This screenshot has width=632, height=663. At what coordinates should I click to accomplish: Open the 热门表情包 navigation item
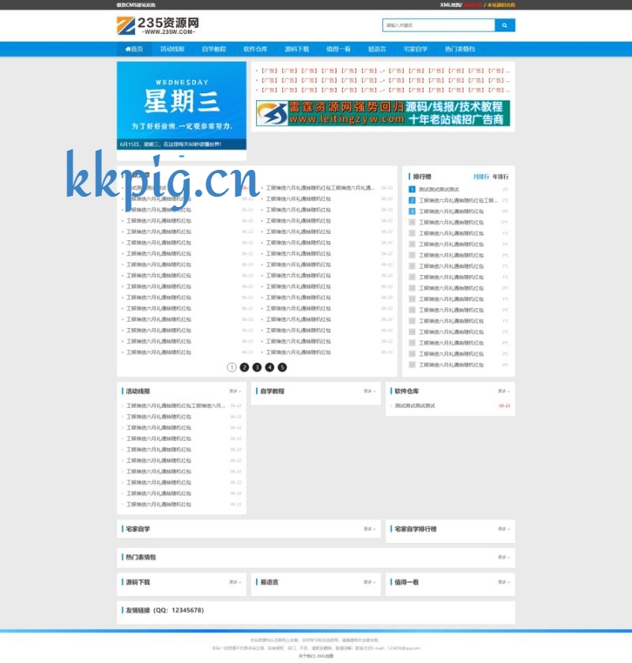coord(460,49)
